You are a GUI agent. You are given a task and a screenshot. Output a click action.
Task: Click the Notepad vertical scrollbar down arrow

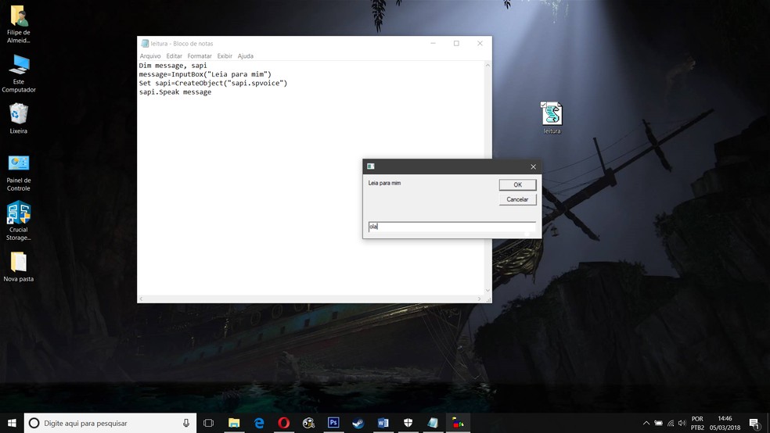point(488,291)
